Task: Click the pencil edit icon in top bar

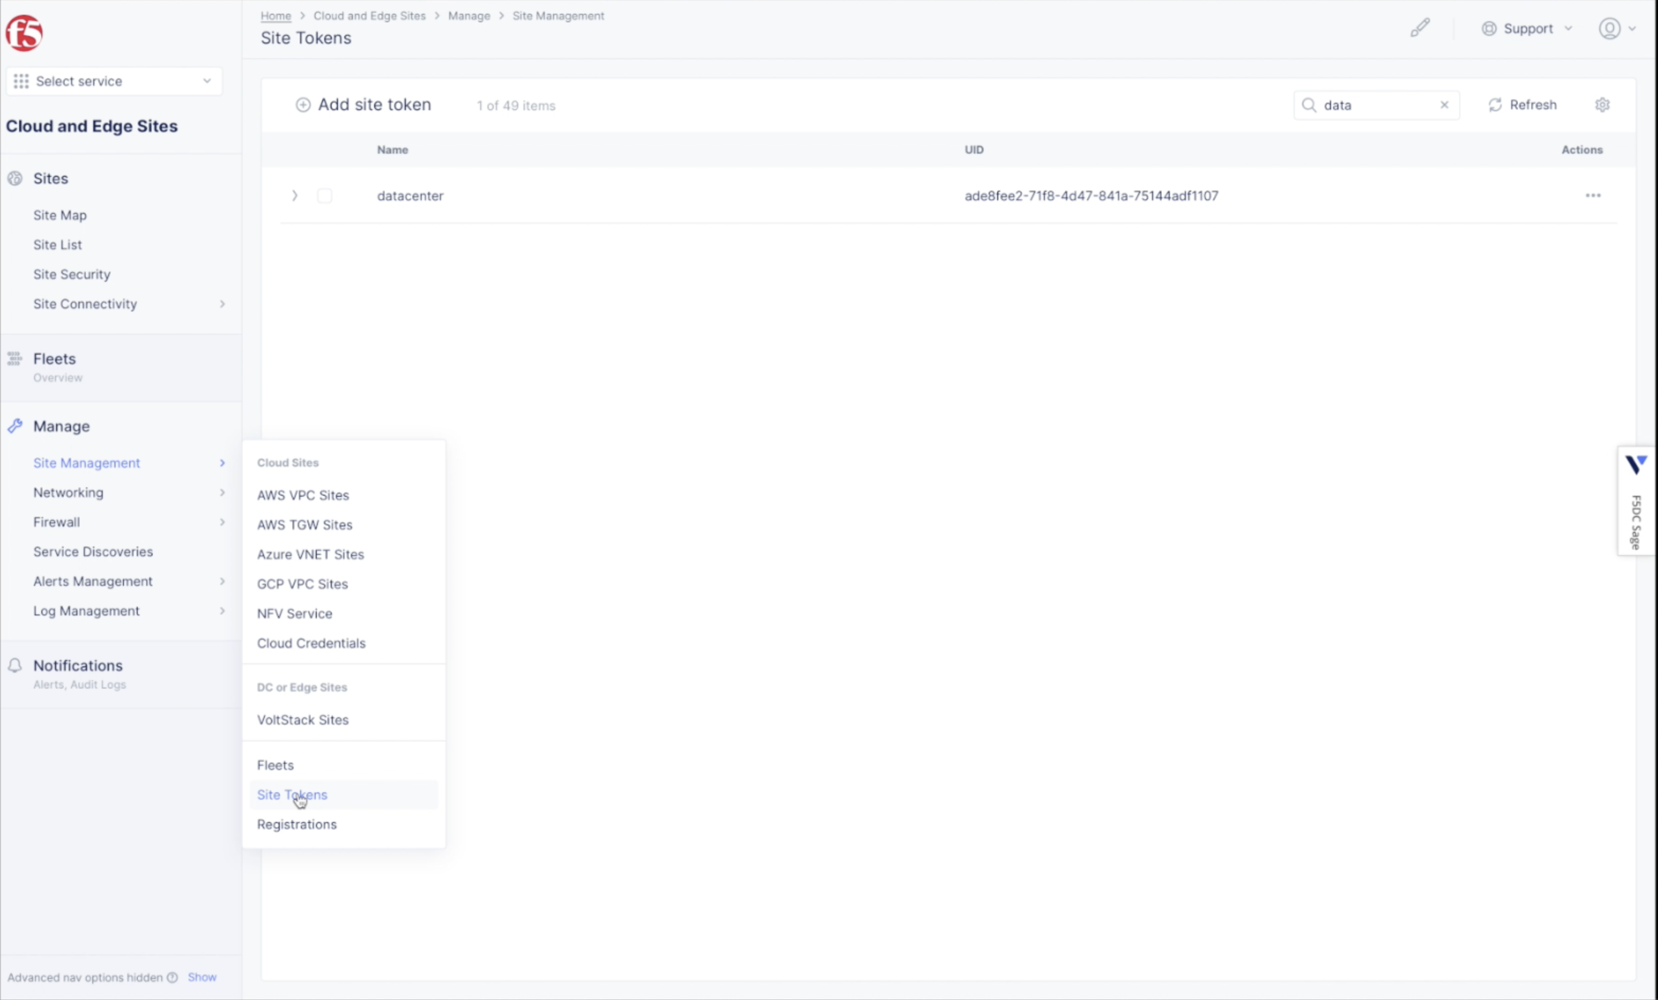Action: click(x=1420, y=28)
